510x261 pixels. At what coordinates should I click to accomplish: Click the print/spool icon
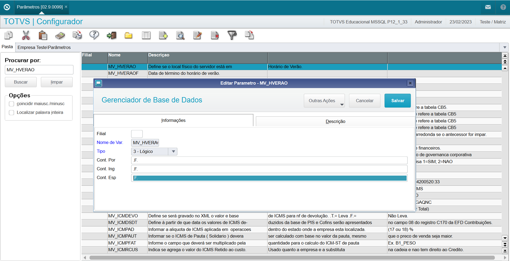click(77, 35)
